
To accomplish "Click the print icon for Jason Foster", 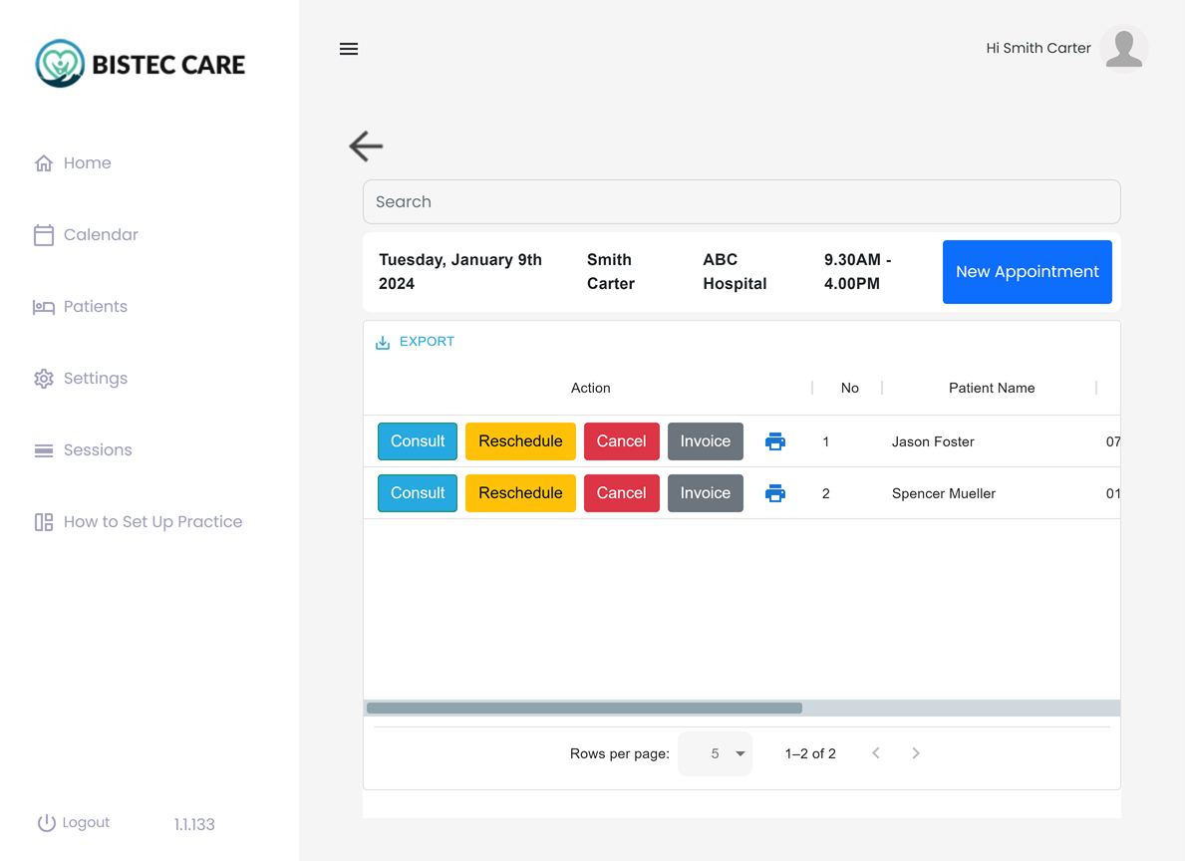I will pyautogui.click(x=775, y=440).
